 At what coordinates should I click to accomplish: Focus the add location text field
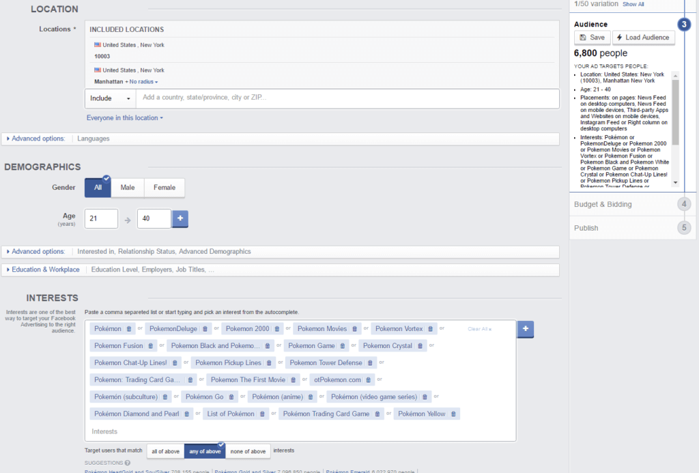347,98
